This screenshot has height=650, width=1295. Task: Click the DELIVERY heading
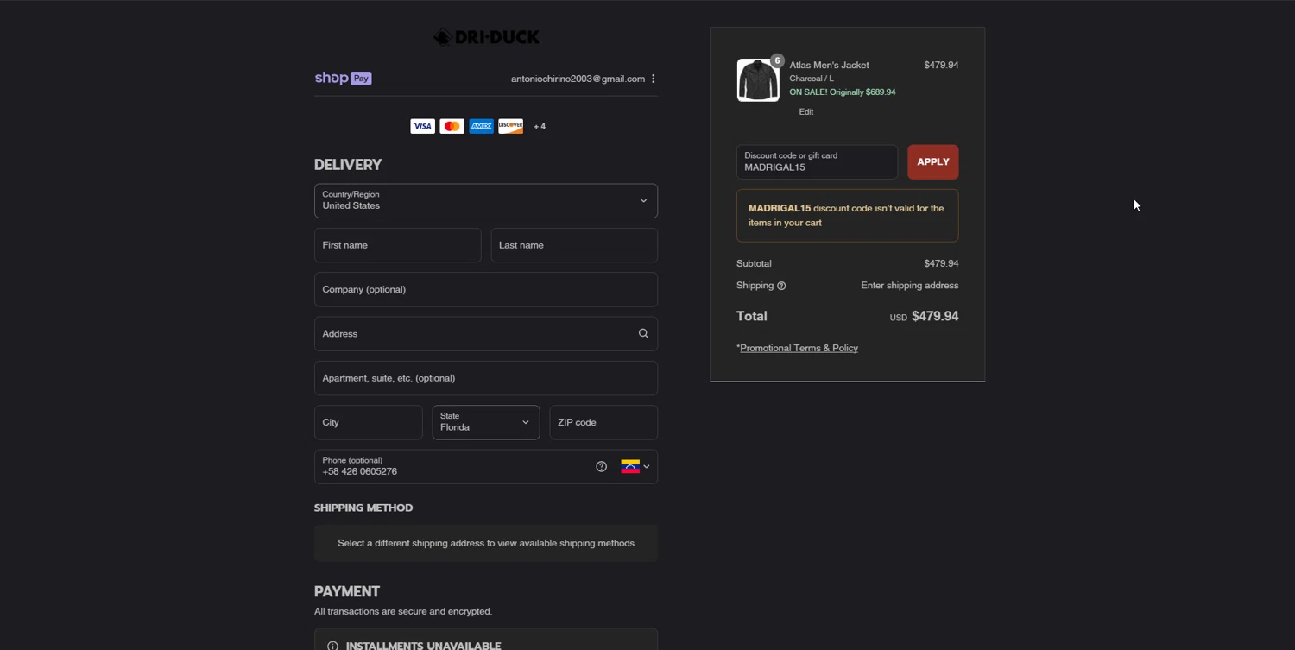pos(348,165)
